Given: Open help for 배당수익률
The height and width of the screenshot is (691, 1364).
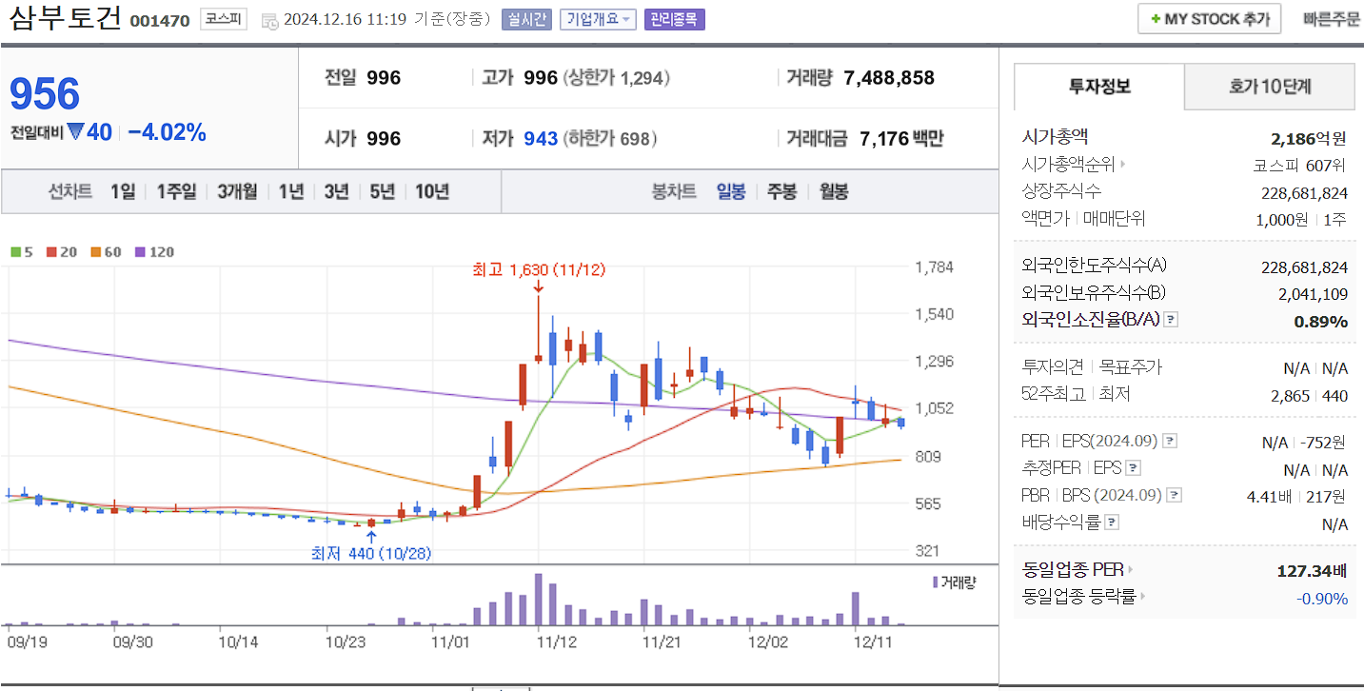Looking at the screenshot, I should pos(1111,522).
